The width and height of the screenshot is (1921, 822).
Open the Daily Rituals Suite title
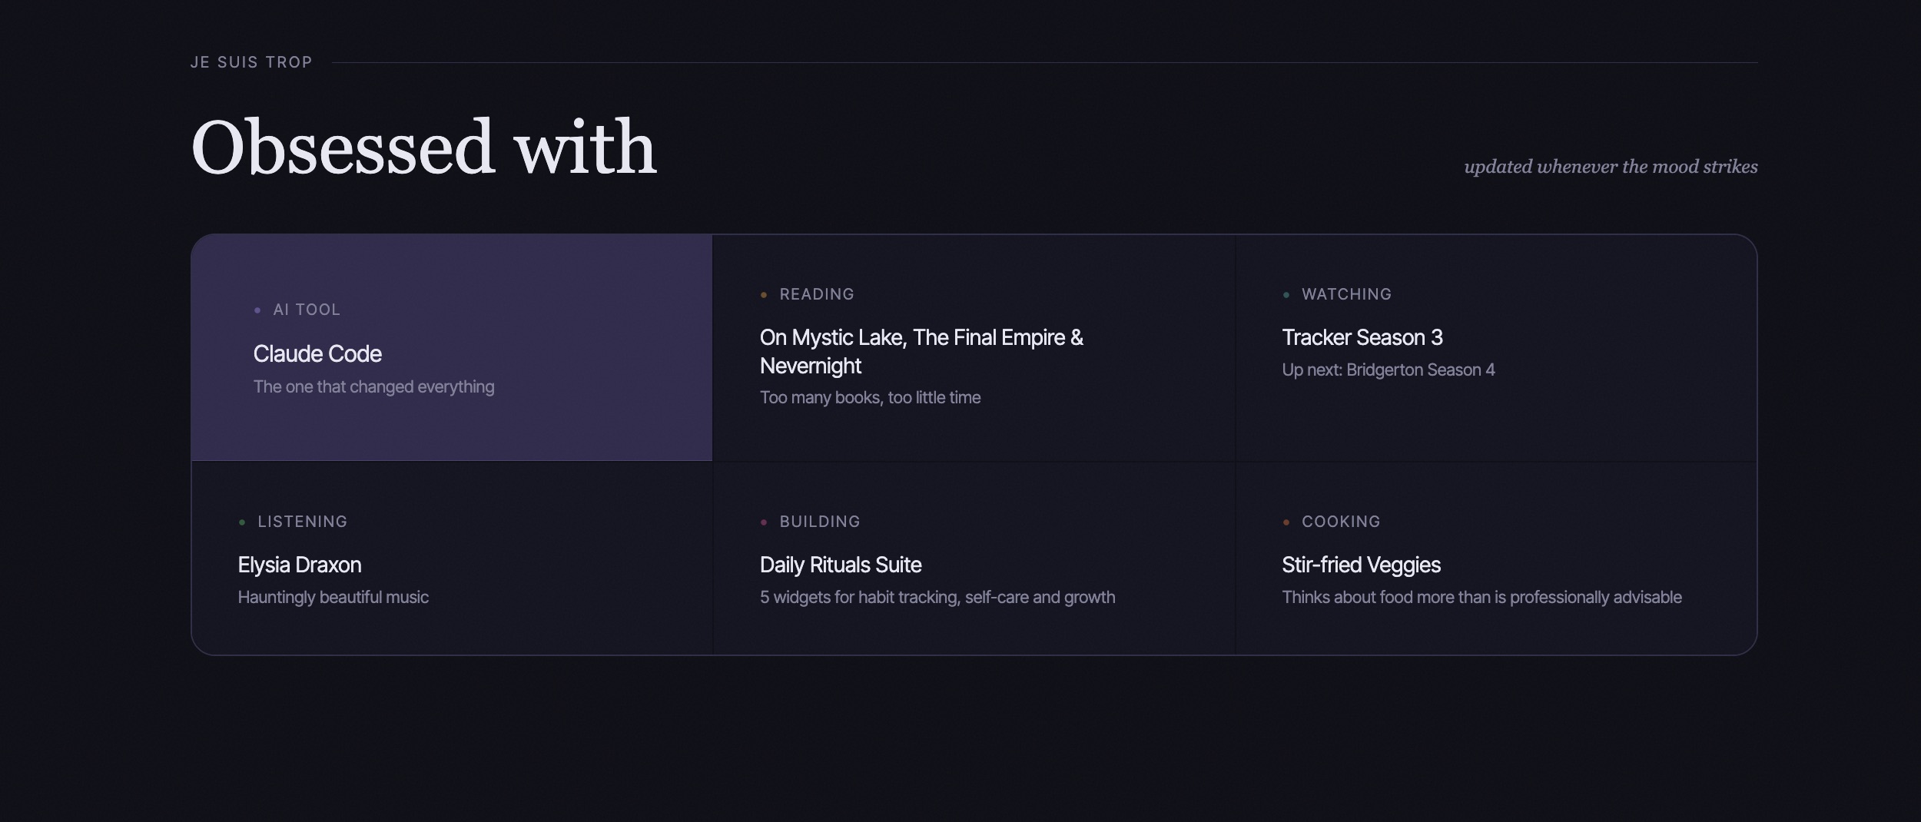click(x=841, y=565)
